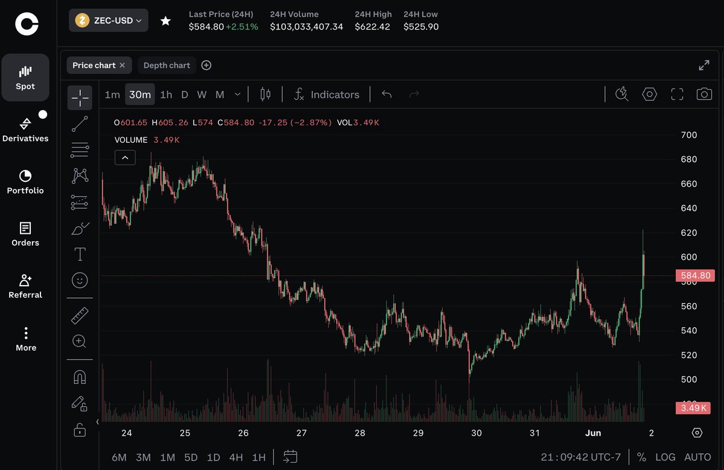Open the ZEC-USD pair selector dropdown
Screen dimensions: 724x470
(109, 20)
